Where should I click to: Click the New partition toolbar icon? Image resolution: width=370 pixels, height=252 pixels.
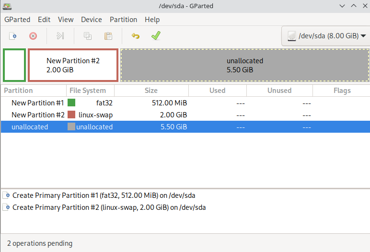(x=13, y=36)
